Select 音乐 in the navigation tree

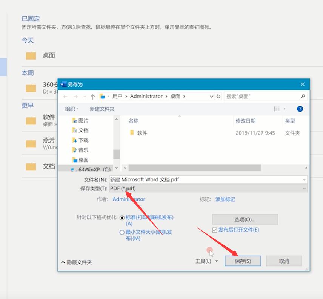[x=80, y=150]
